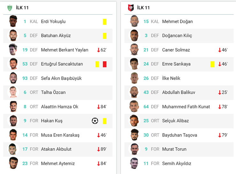
Task: Click the name Selçuk Alibaz
Action: (175, 121)
